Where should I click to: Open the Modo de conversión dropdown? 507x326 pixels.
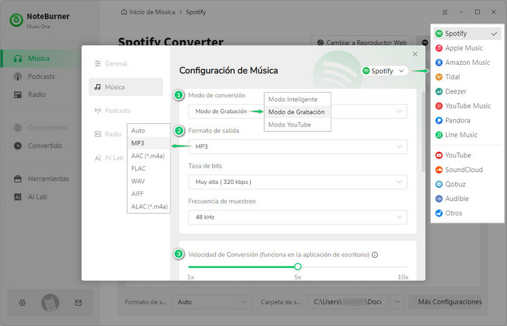click(x=297, y=111)
